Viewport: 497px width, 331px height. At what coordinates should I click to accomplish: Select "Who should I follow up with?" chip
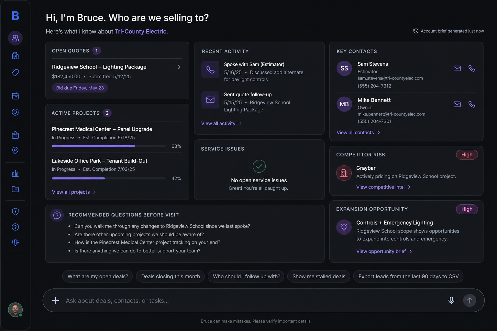point(246,276)
